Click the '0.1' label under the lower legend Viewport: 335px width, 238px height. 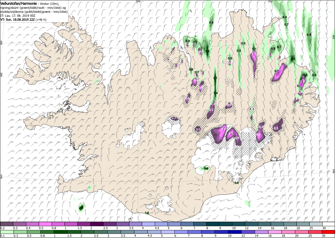(2, 236)
